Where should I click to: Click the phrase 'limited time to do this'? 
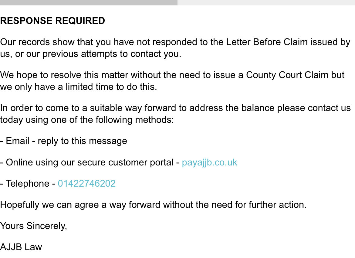[x=111, y=87]
